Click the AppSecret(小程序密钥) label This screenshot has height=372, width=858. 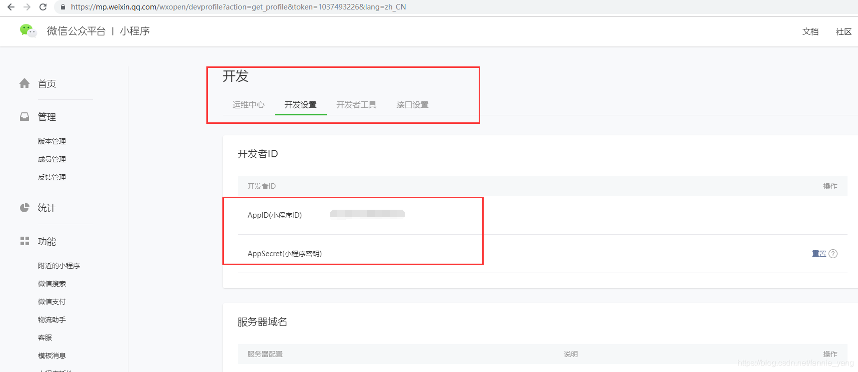click(x=285, y=254)
